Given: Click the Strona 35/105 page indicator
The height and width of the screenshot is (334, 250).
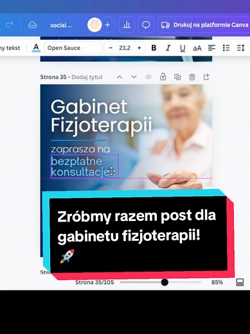Looking at the screenshot, I should (94, 282).
